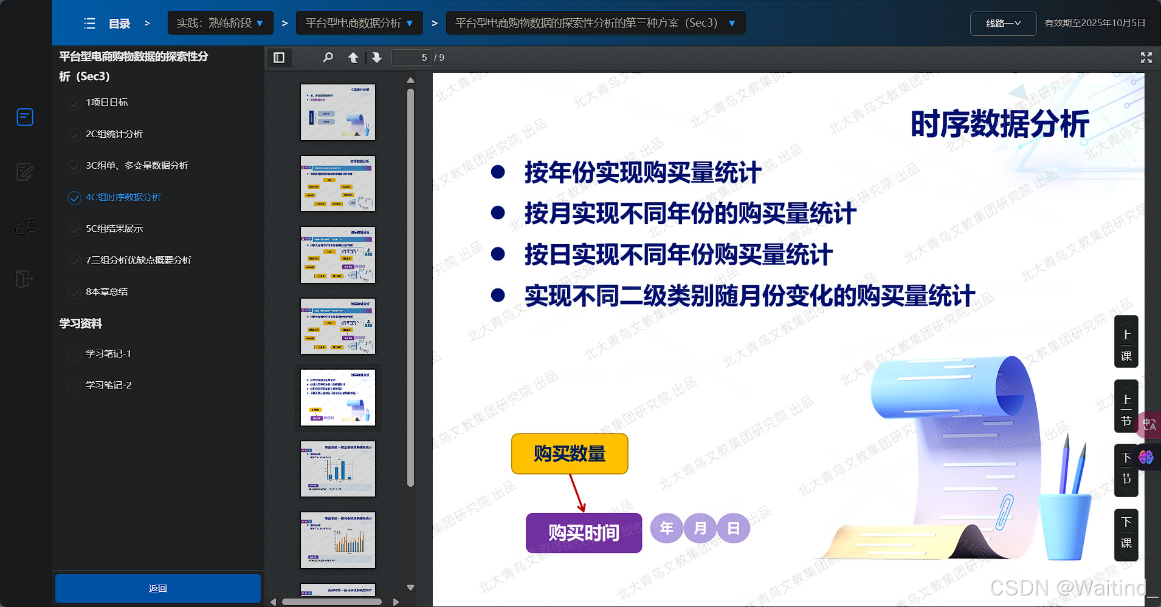1161x607 pixels.
Task: Select sixth thumbnail with blue bar chart
Action: coord(338,469)
